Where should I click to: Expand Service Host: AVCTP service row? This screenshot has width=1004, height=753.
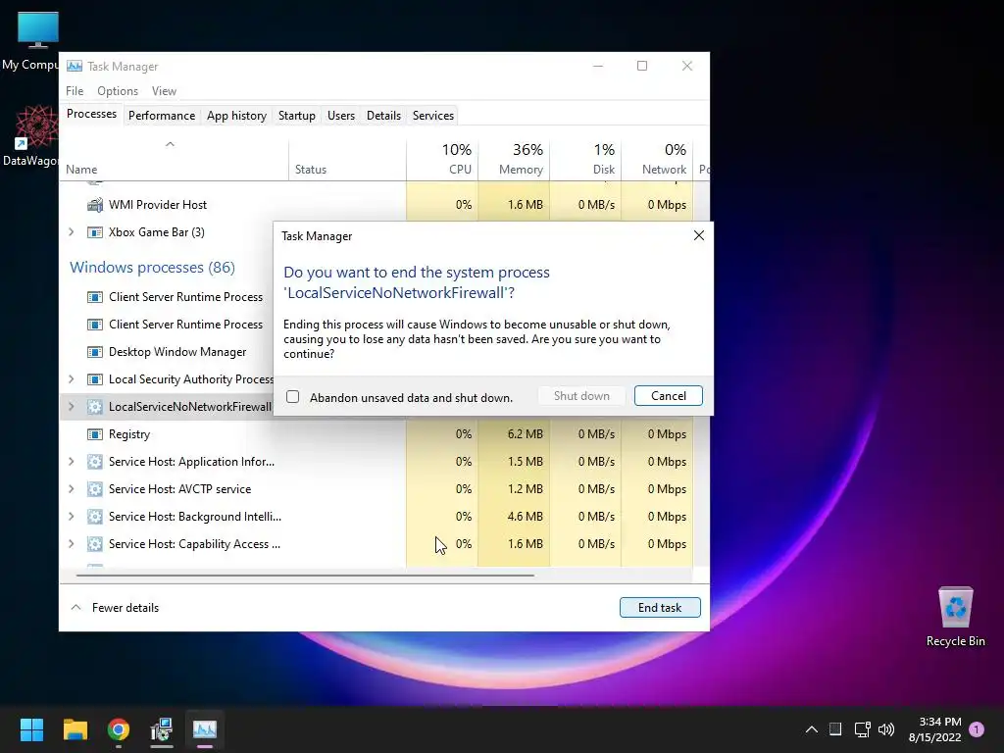click(x=71, y=489)
